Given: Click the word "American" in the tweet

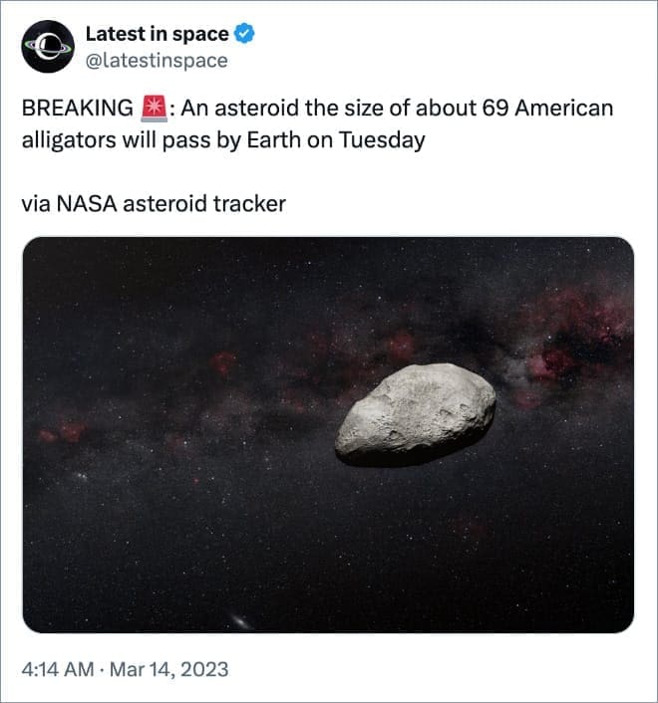Looking at the screenshot, I should (568, 109).
